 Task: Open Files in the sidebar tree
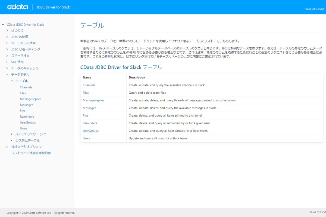pyautogui.click(x=23, y=93)
